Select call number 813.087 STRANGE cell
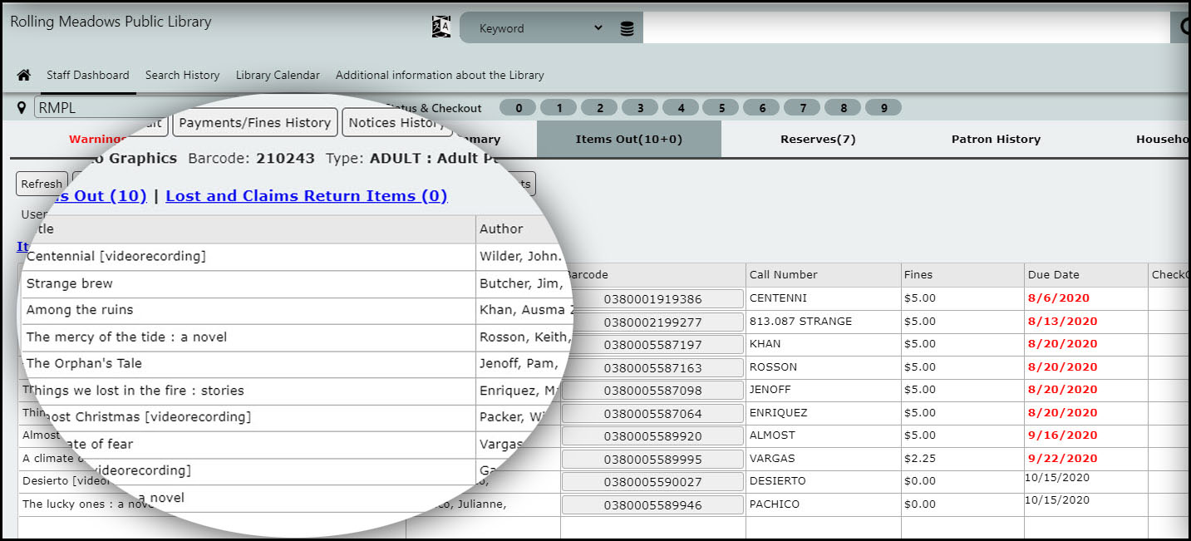 pos(823,322)
